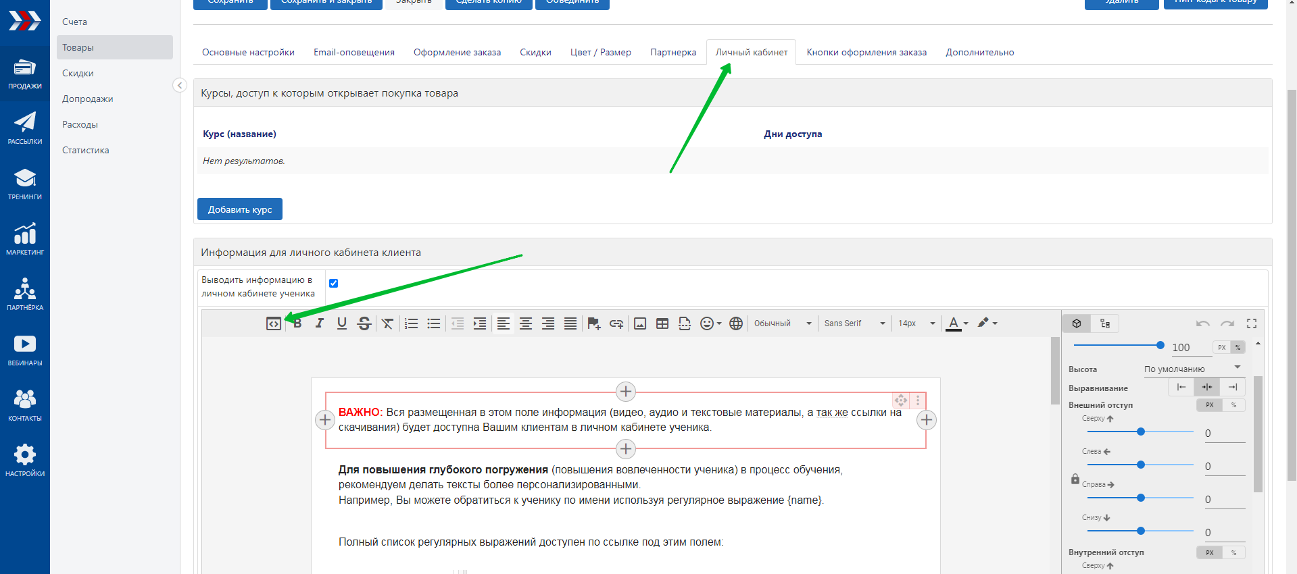Open the Статистика link in the side menu
Image resolution: width=1297 pixels, height=574 pixels.
coord(85,150)
